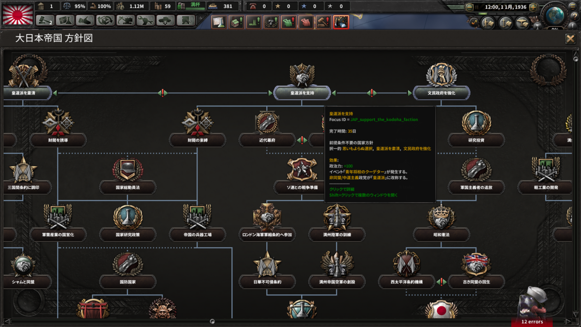Click the horizontal scrollbar handle at bottom
Image resolution: width=581 pixels, height=327 pixels.
pyautogui.click(x=212, y=321)
